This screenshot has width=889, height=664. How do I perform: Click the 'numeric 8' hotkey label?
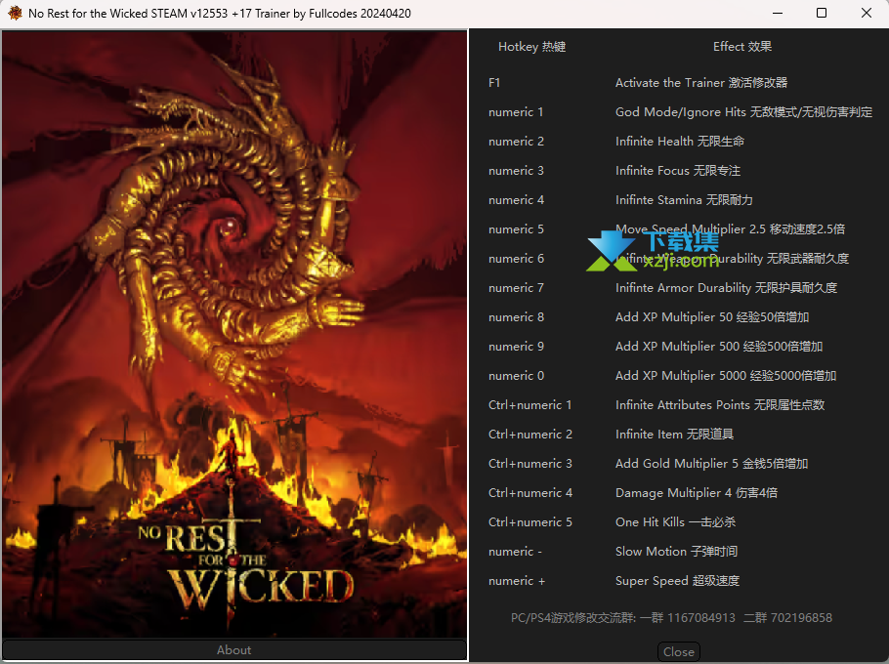(516, 317)
